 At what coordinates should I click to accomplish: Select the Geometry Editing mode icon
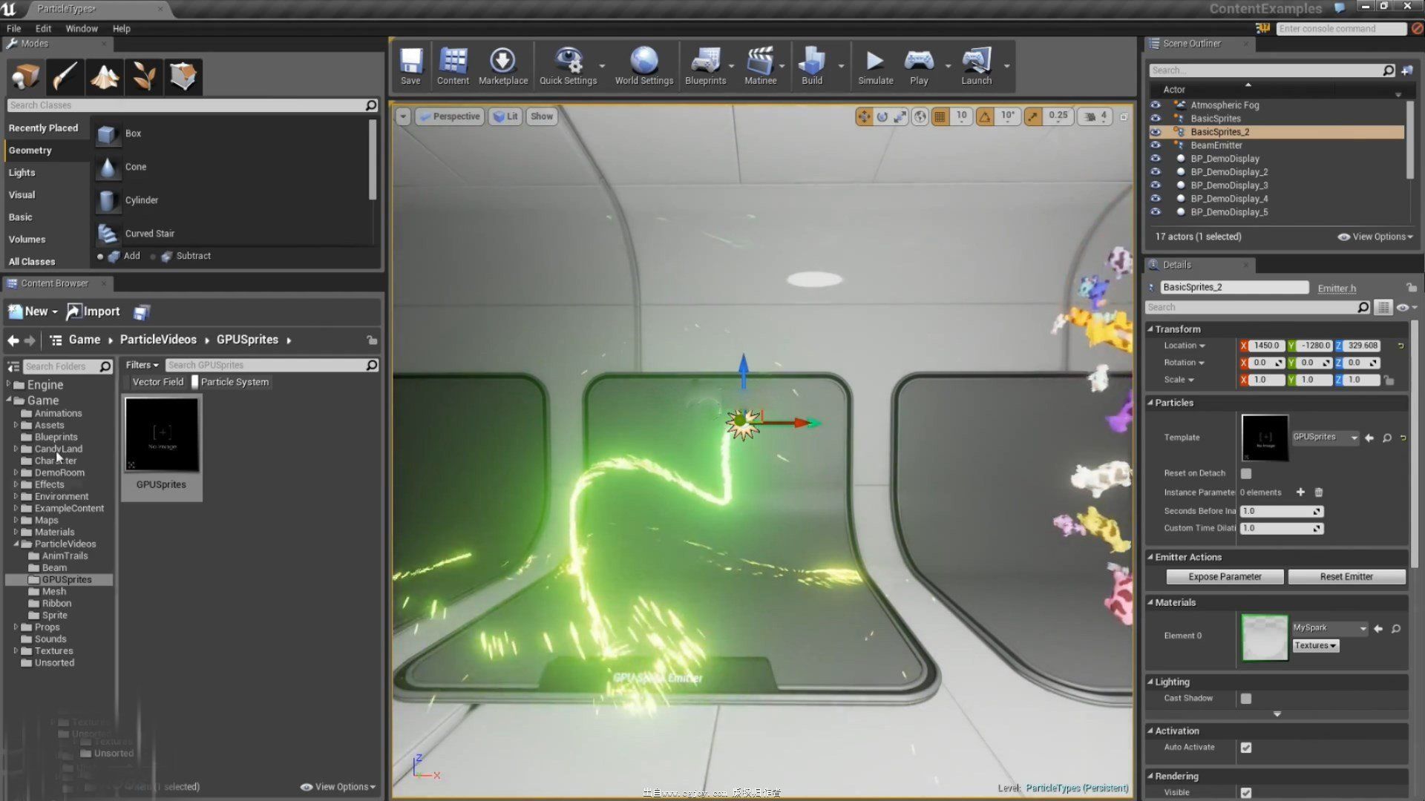point(183,76)
